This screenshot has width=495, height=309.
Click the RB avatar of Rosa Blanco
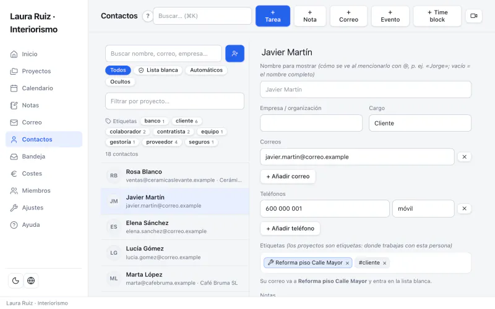tap(114, 176)
